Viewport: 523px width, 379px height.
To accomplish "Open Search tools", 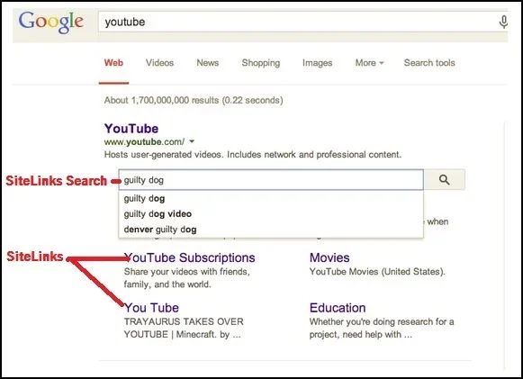I will click(429, 63).
